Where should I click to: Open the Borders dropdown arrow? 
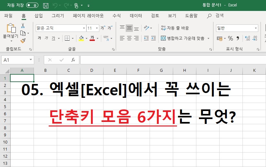[73, 38]
